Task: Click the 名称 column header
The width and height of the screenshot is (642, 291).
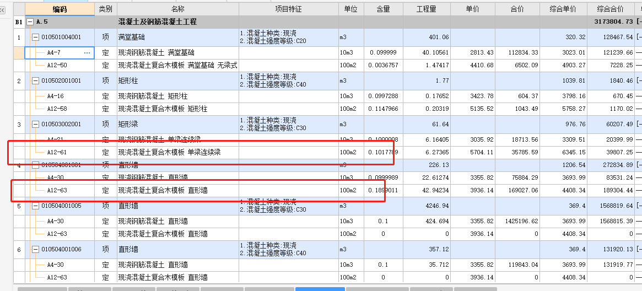Action: [x=177, y=9]
